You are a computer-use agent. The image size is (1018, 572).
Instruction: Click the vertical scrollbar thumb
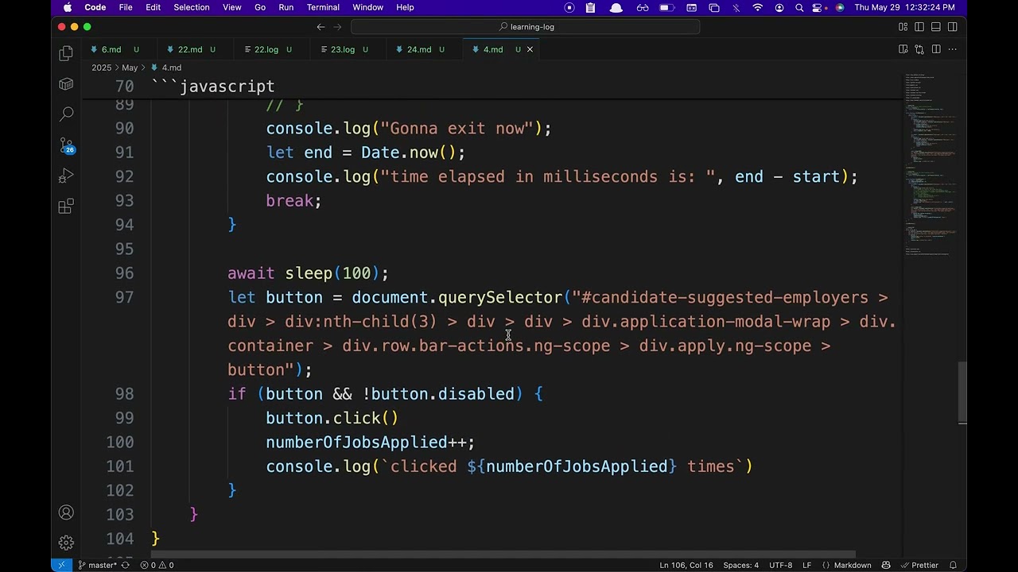point(962,391)
